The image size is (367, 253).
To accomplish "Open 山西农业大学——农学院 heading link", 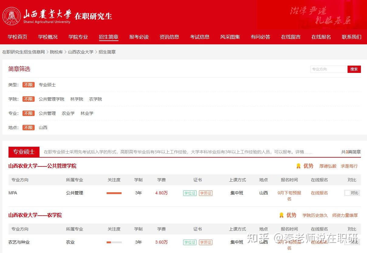I will click(35, 215).
